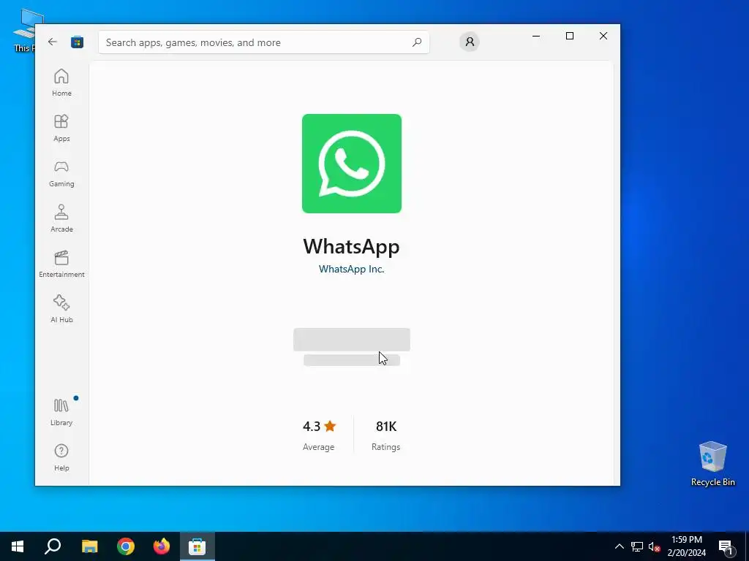Open taskbar search

pyautogui.click(x=53, y=546)
